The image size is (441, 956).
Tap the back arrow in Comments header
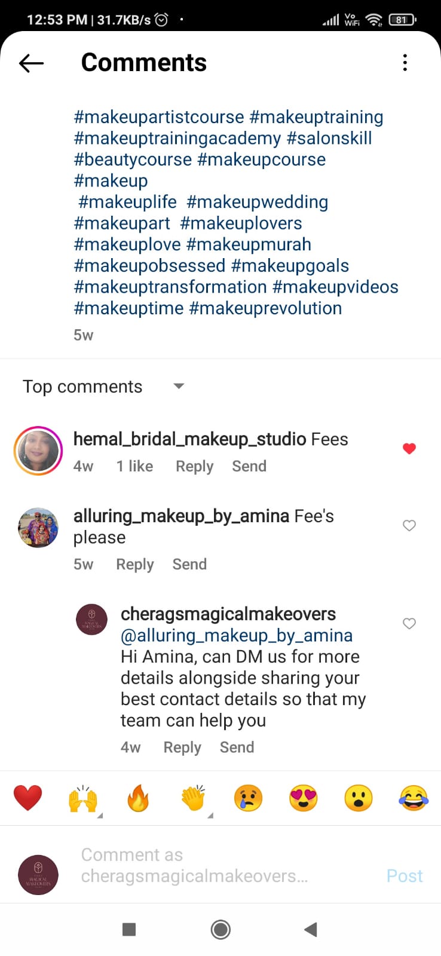[32, 63]
